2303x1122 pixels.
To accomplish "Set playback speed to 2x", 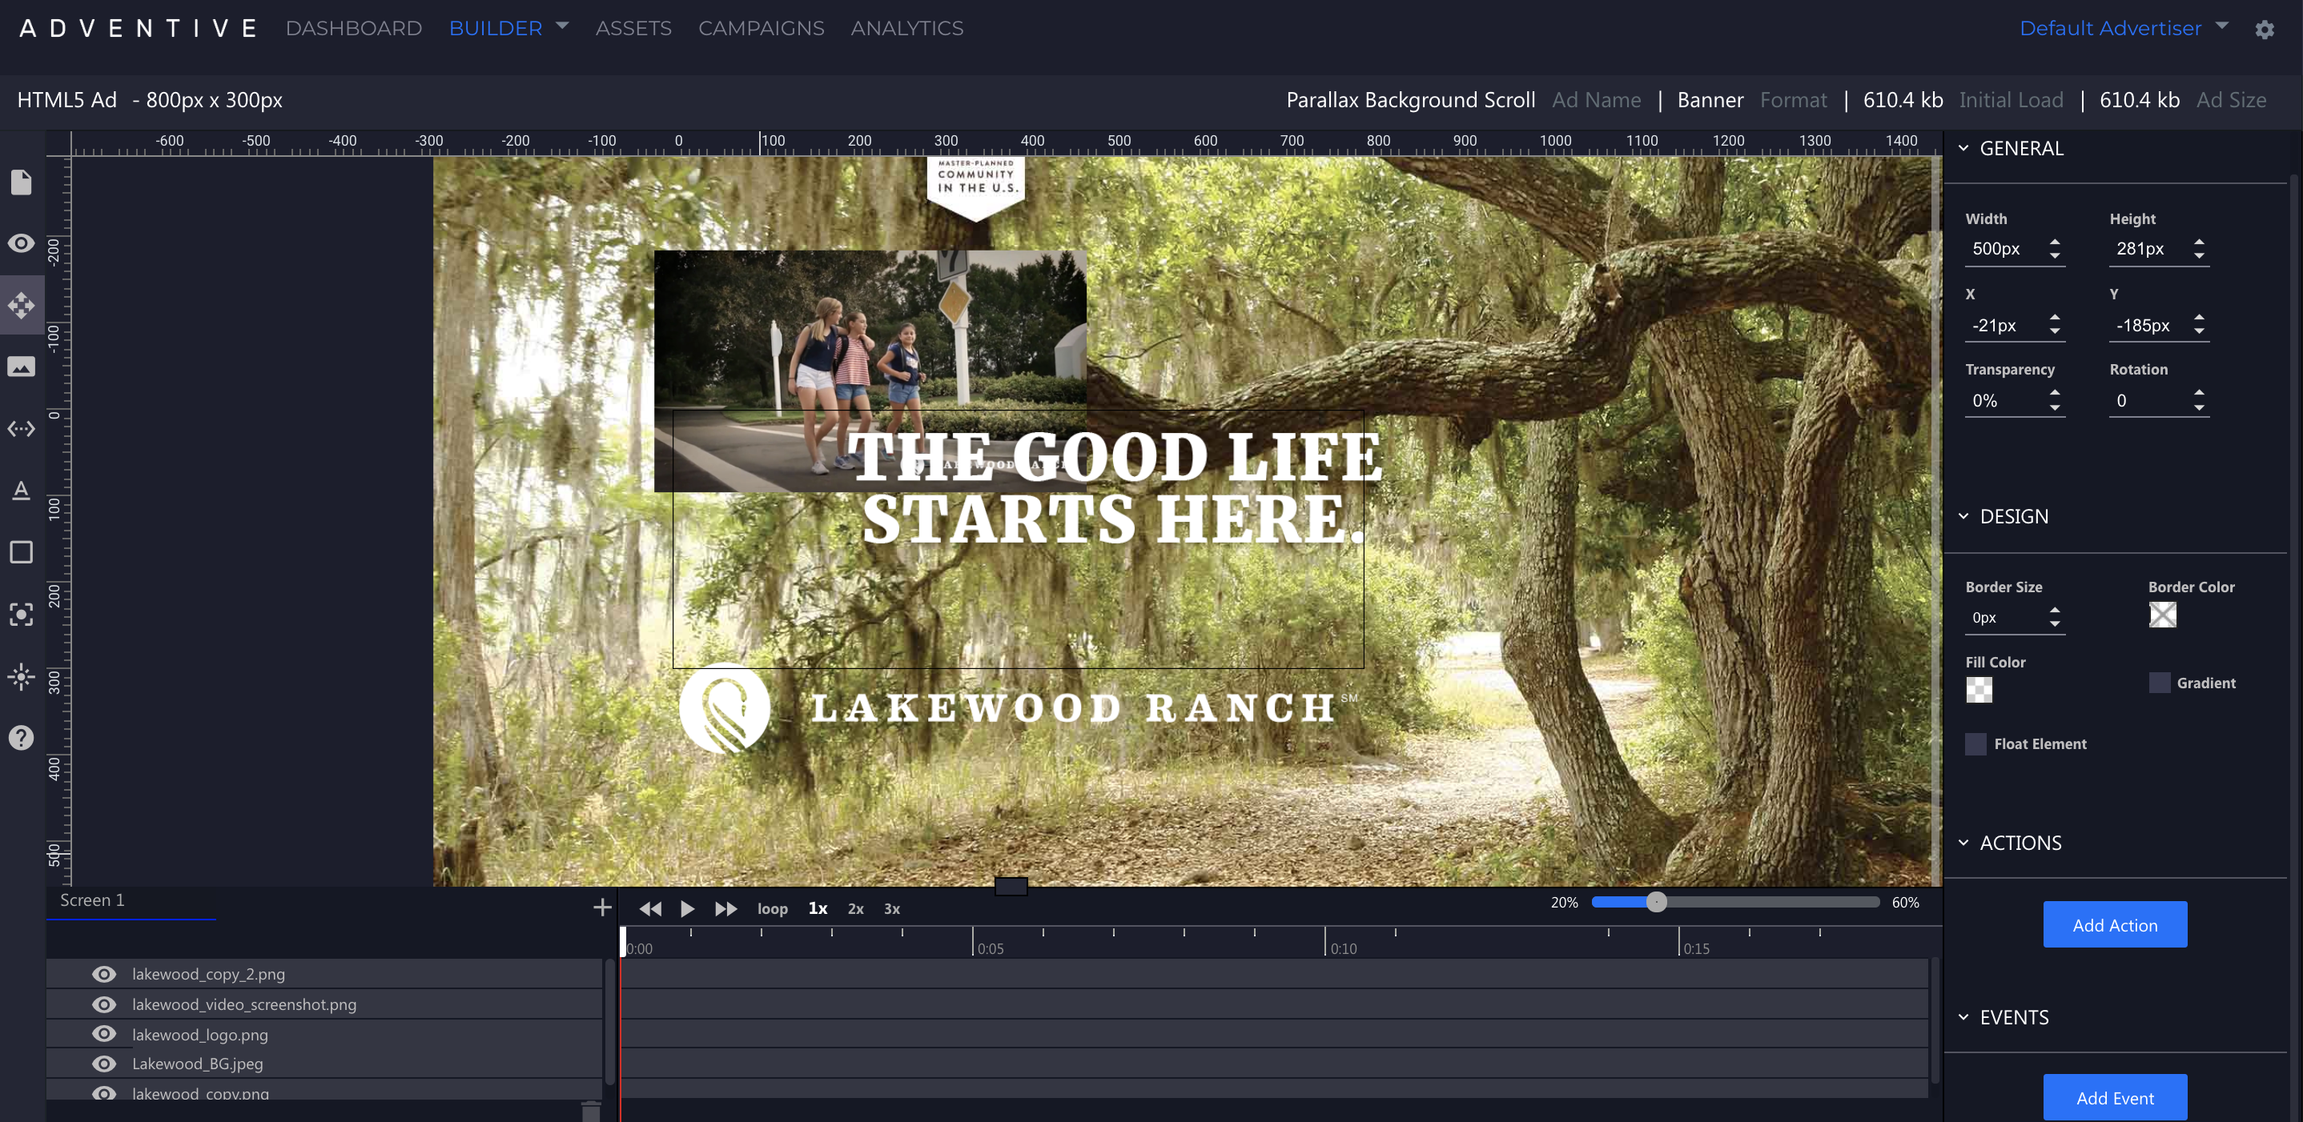I will click(855, 908).
